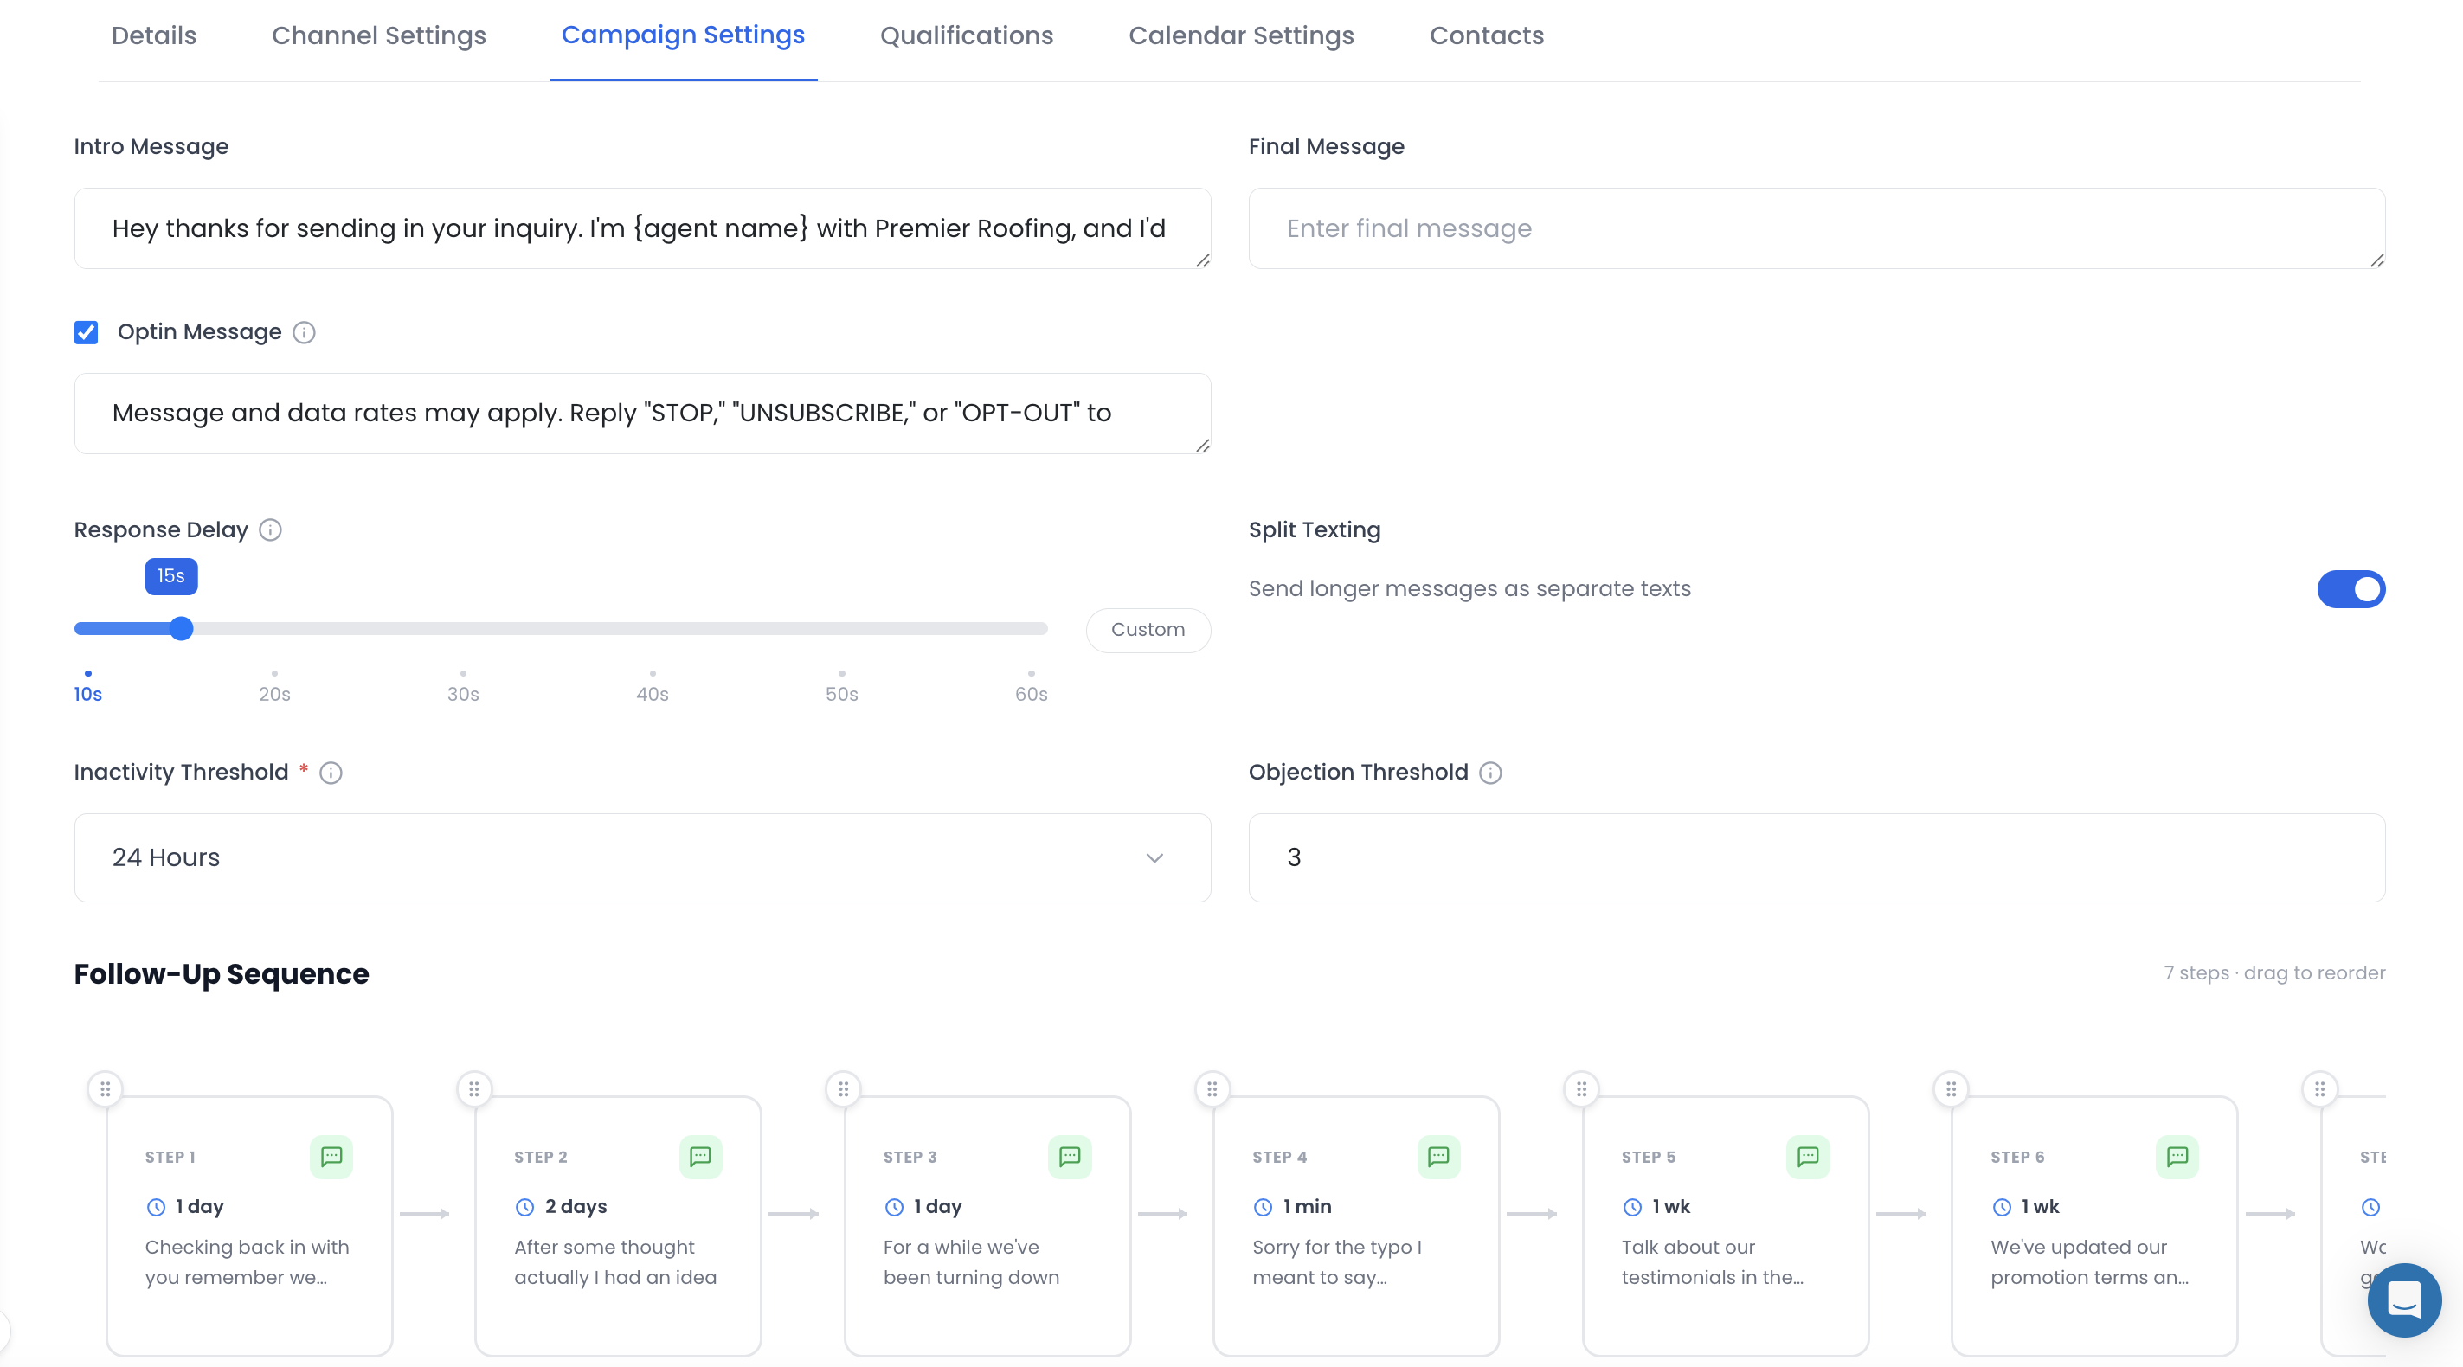Click the Inactivity Threshold info icon
This screenshot has height=1367, width=2463.
(331, 773)
